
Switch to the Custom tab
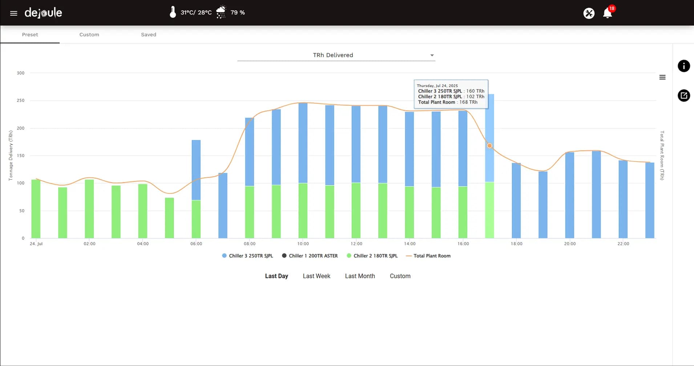click(89, 34)
